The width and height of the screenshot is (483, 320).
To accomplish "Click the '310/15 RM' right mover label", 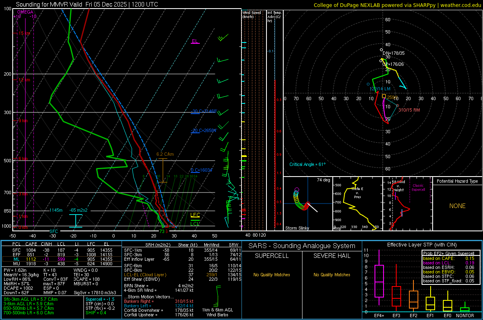I will pyautogui.click(x=409, y=110).
